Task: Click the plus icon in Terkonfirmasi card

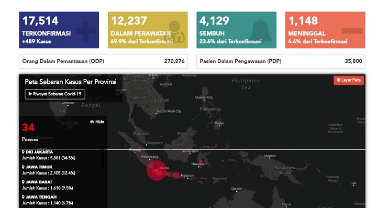Action: tap(85, 31)
